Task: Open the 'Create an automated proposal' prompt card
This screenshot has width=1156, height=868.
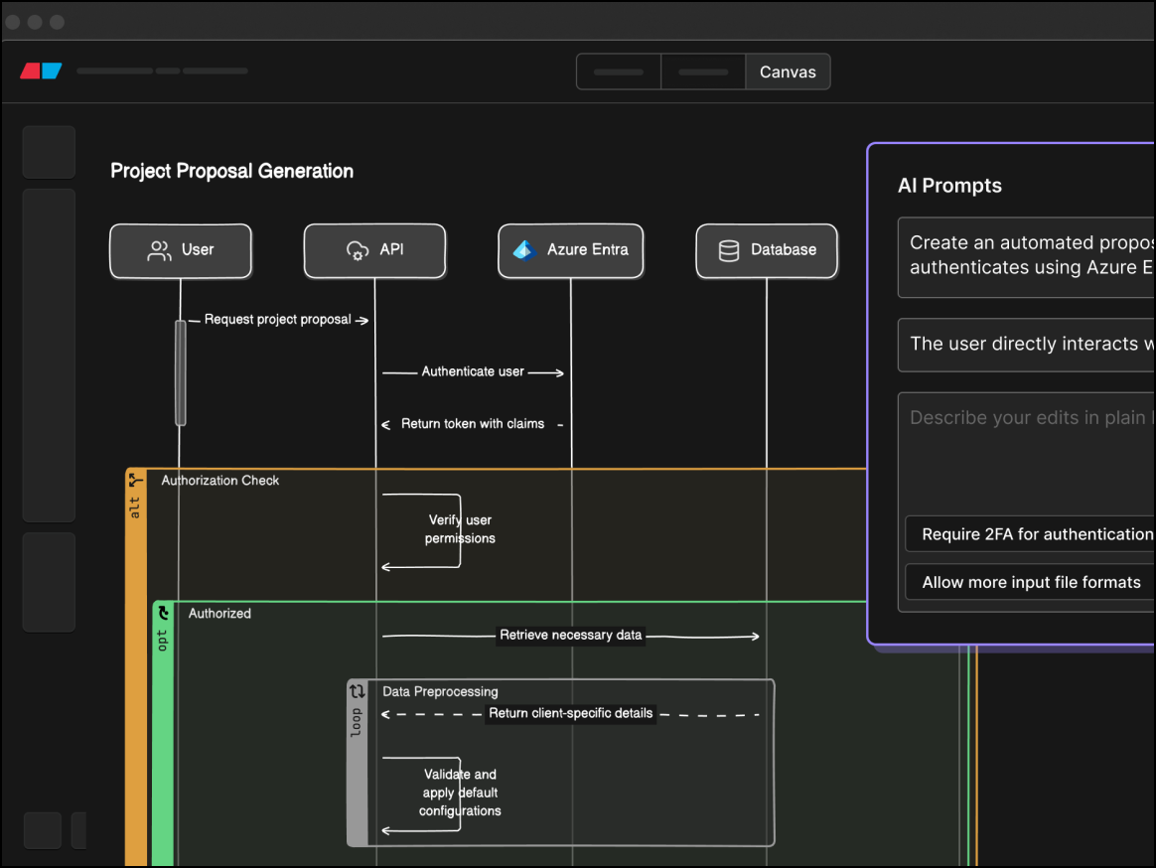Action: click(1026, 256)
